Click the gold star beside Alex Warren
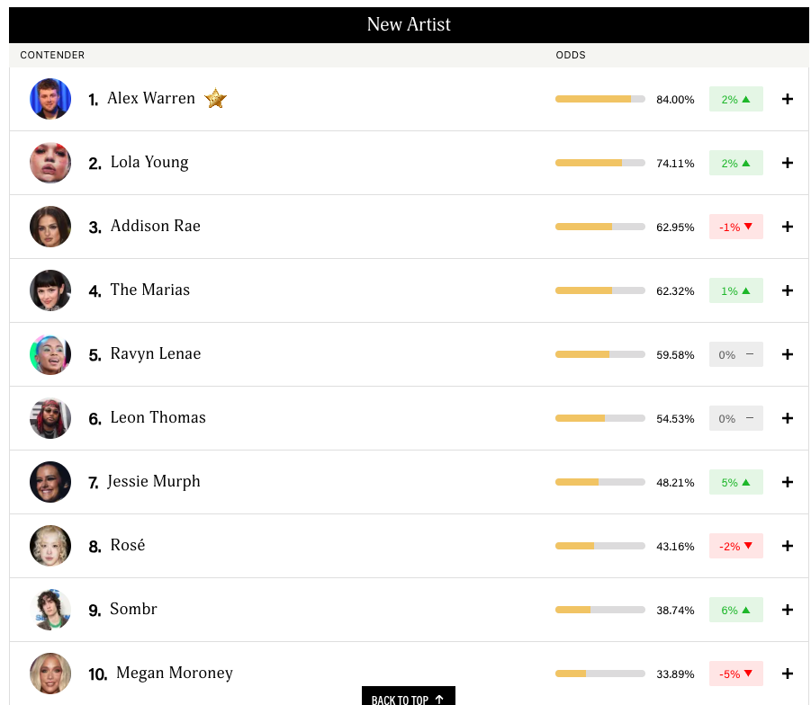 point(215,99)
